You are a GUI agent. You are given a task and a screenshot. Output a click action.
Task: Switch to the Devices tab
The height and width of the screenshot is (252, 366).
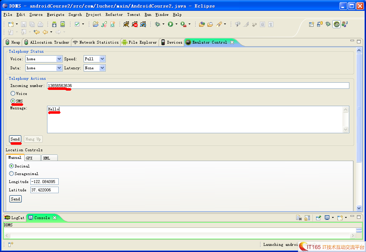pos(172,42)
